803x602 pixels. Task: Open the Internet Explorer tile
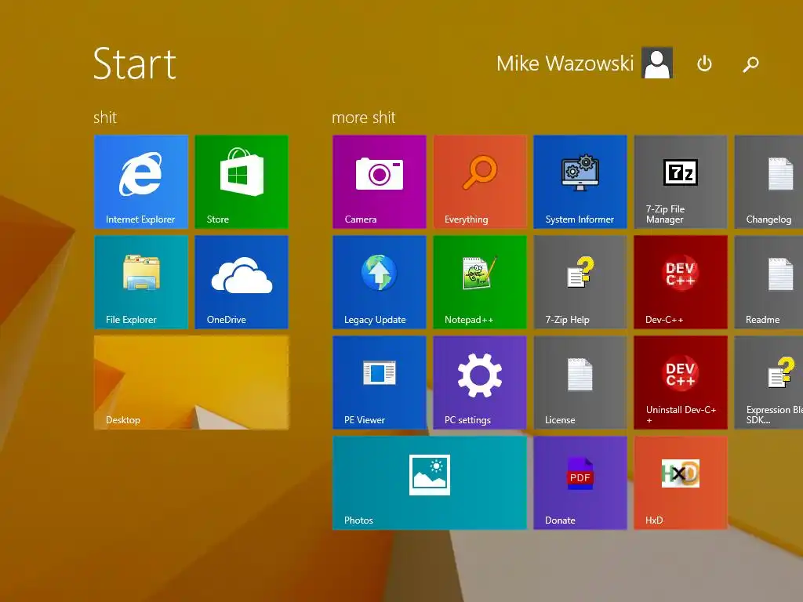coord(141,182)
